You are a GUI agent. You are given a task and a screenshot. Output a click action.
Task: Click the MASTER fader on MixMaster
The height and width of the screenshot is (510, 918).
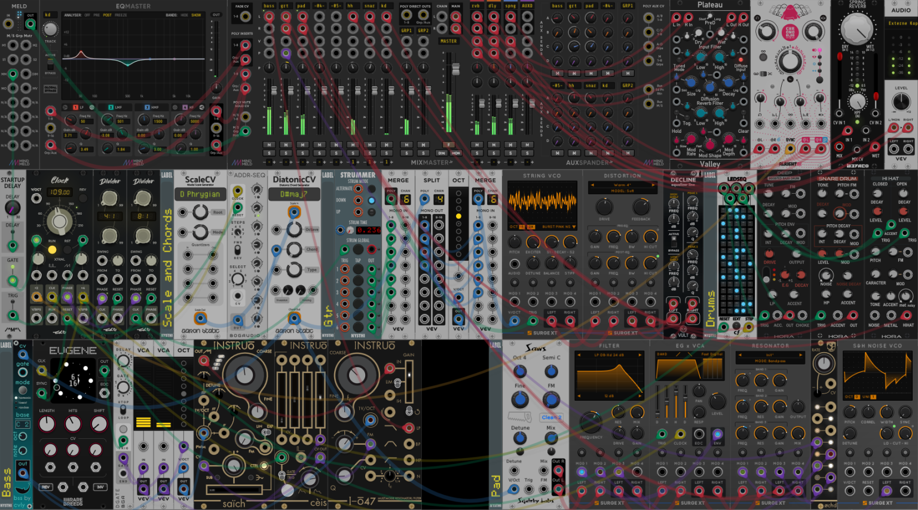pos(456,68)
